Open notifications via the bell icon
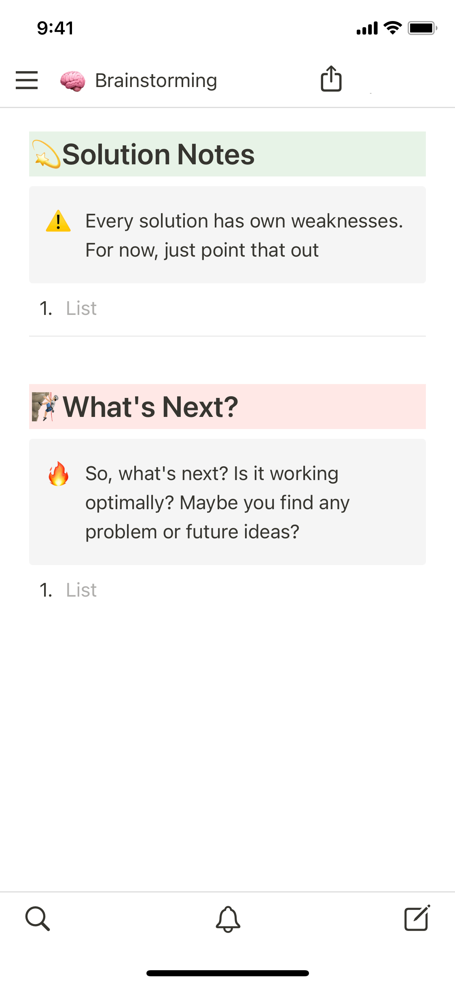The height and width of the screenshot is (986, 455). click(228, 919)
